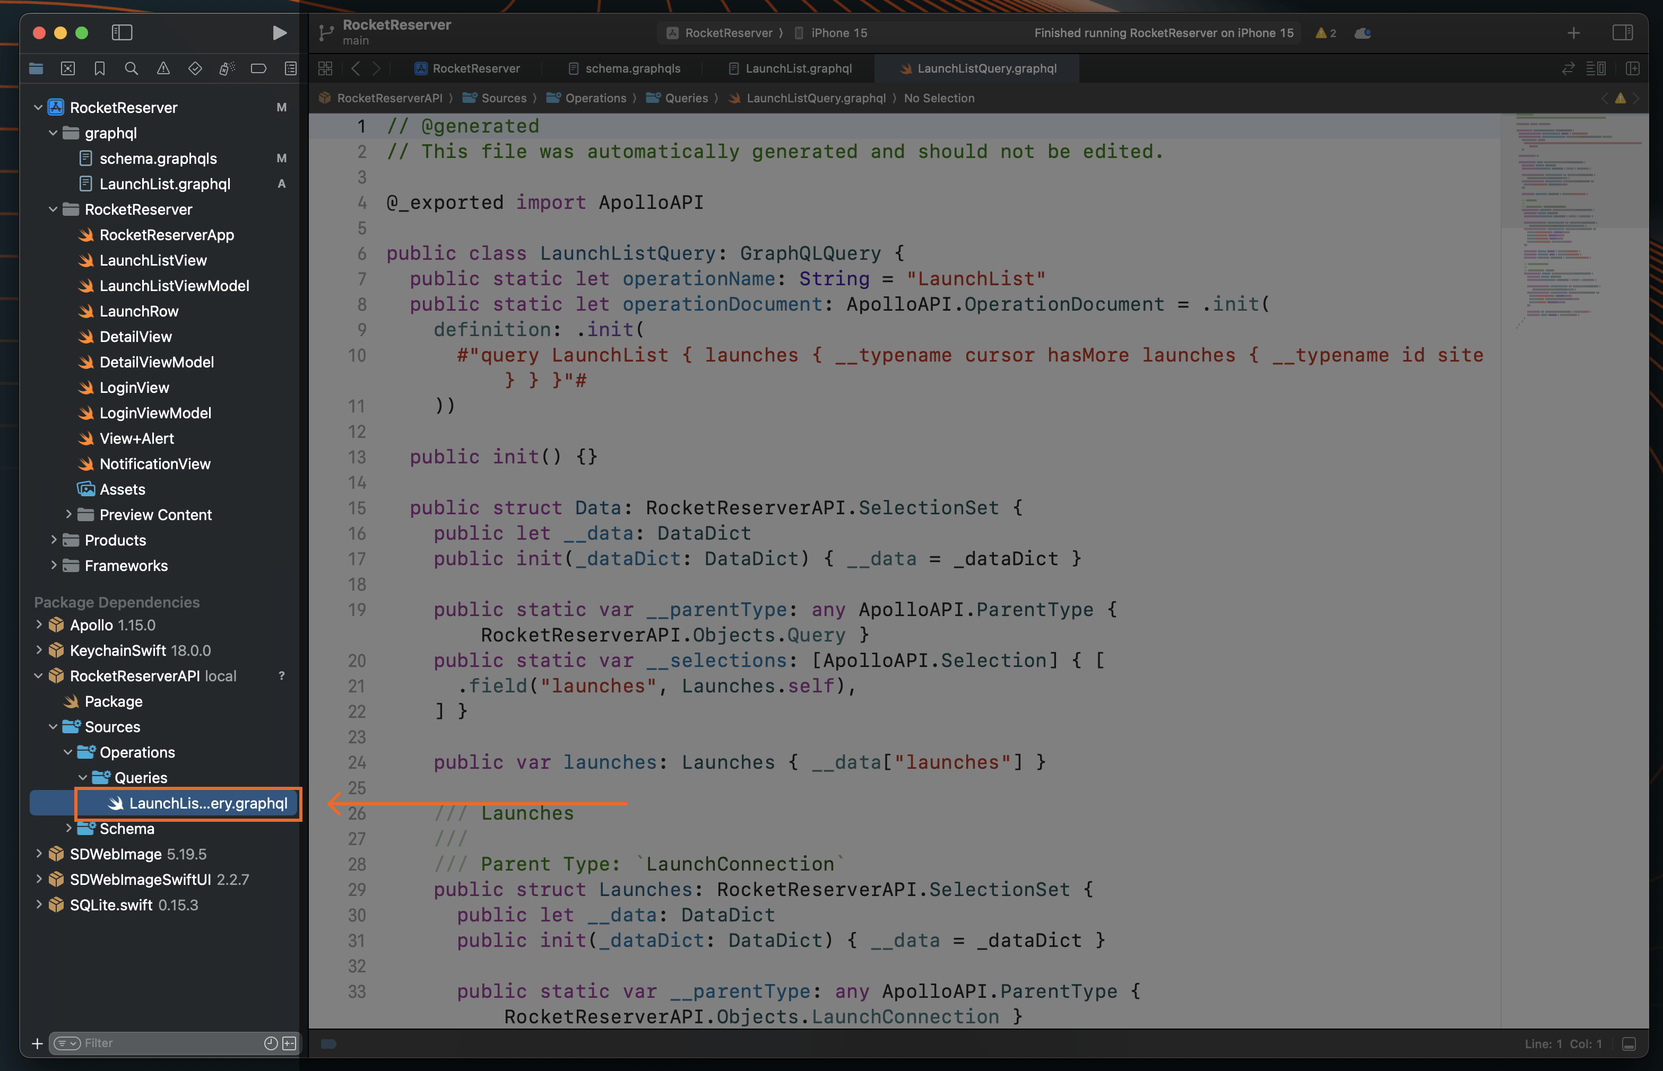The image size is (1663, 1071).
Task: Show the Breakpoint navigator tag icon
Action: 258,68
